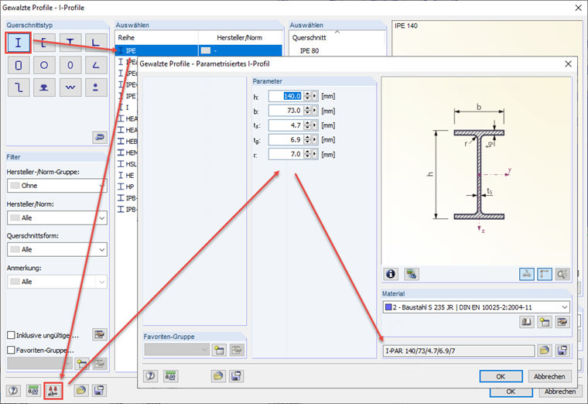Image resolution: width=588 pixels, height=404 pixels.
Task: Select the circular hollow section icon
Action: [x=44, y=65]
